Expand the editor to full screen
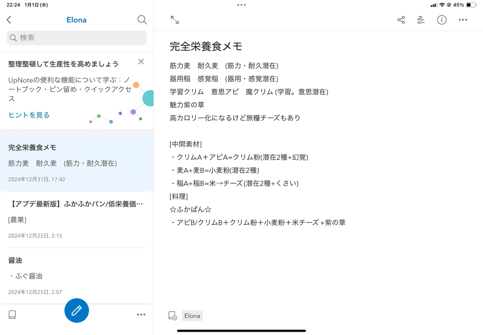 tap(175, 20)
